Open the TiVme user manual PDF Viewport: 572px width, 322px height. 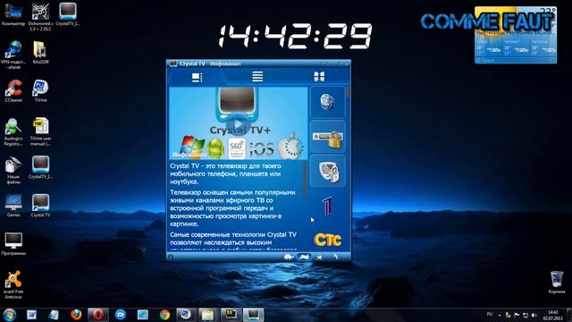pyautogui.click(x=40, y=132)
